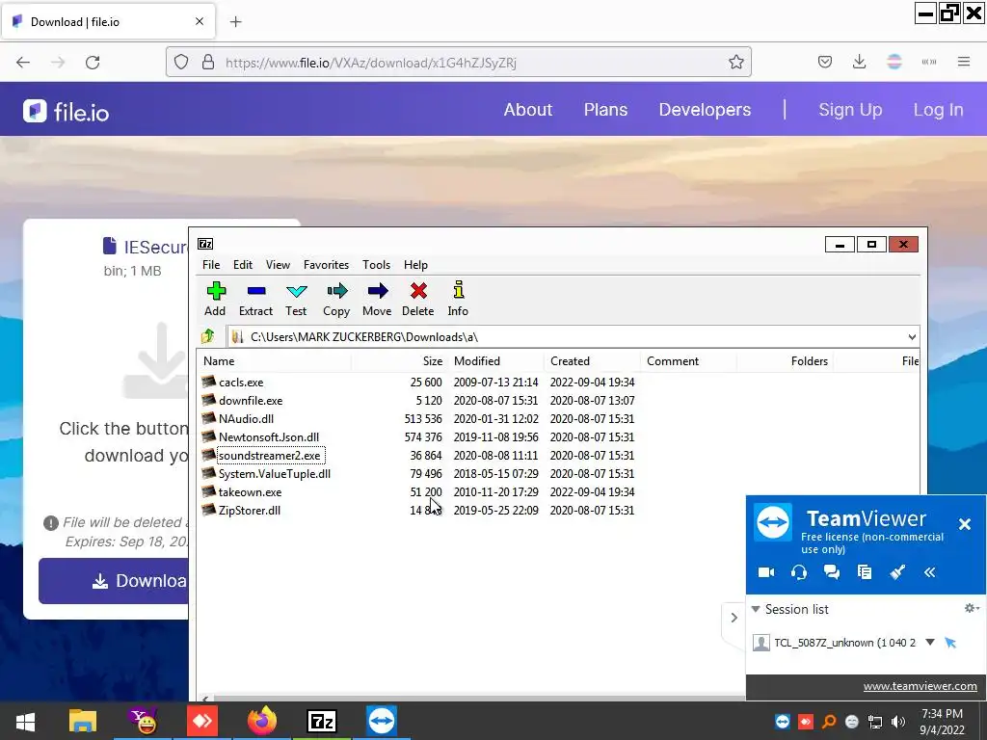Run Test on archive in 7-Zip toolbar
This screenshot has width=987, height=740.
click(x=296, y=299)
